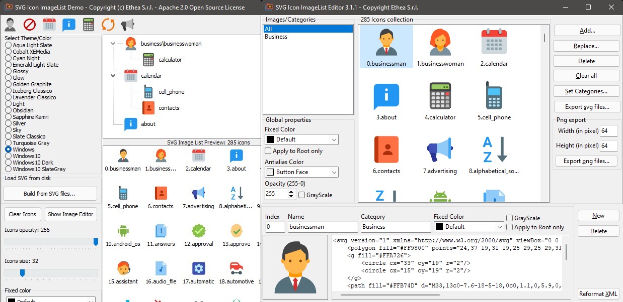Viewport: 623px width, 302px height.
Task: Toggle GrayScale checkbox in icon details row
Action: pyautogui.click(x=523, y=218)
